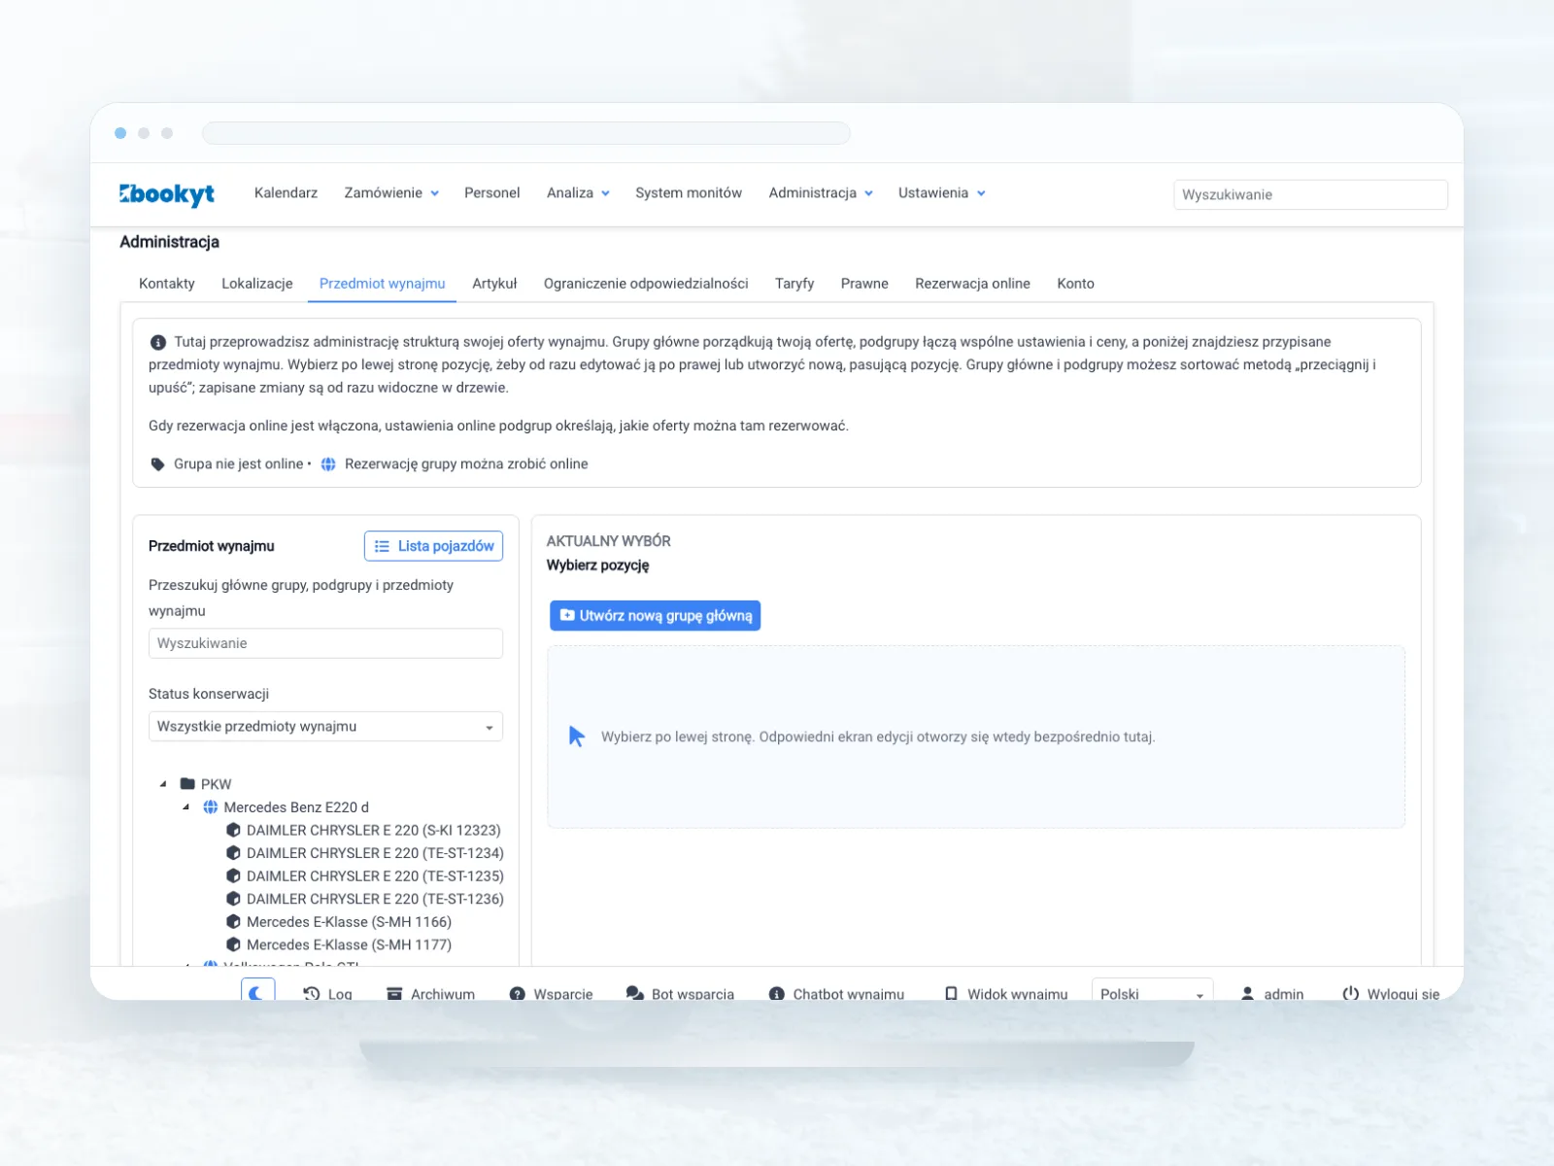The image size is (1554, 1166).
Task: Focus the rental item search field
Action: pyautogui.click(x=325, y=643)
